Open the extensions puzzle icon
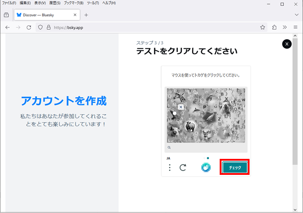Image resolution: width=303 pixels, height=213 pixels. point(274,28)
